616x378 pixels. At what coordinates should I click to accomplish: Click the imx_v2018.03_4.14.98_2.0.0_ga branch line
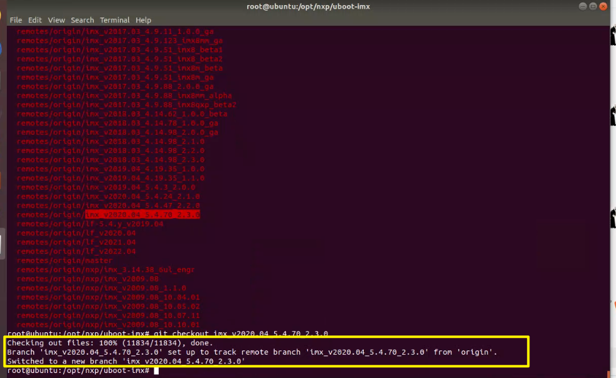point(117,132)
